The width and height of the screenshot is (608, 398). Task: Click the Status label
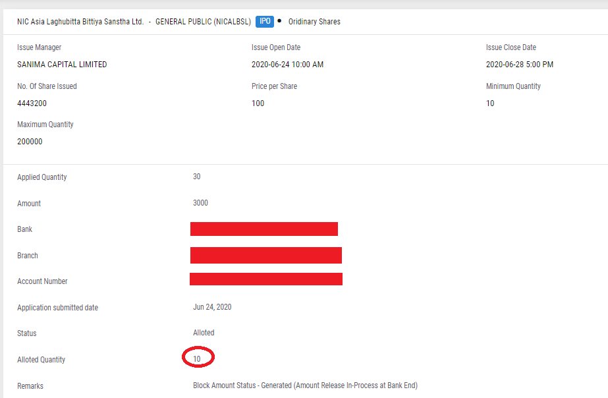click(x=27, y=333)
